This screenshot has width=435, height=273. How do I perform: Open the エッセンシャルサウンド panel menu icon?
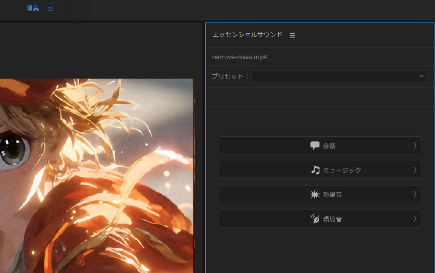(x=292, y=35)
